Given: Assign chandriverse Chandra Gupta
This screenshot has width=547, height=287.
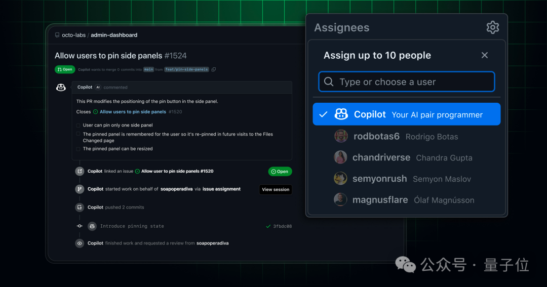Looking at the screenshot, I should coord(407,157).
